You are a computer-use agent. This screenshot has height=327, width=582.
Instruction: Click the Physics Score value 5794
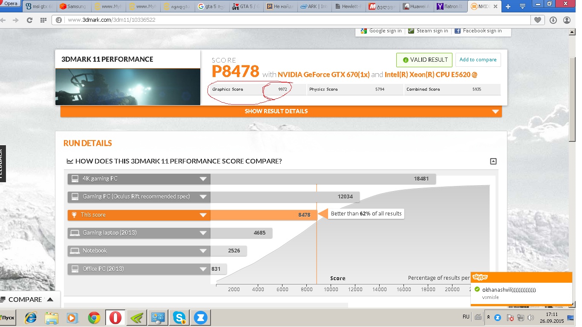point(380,89)
